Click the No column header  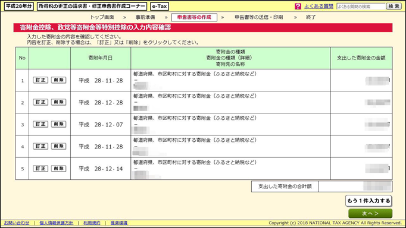tap(22, 58)
